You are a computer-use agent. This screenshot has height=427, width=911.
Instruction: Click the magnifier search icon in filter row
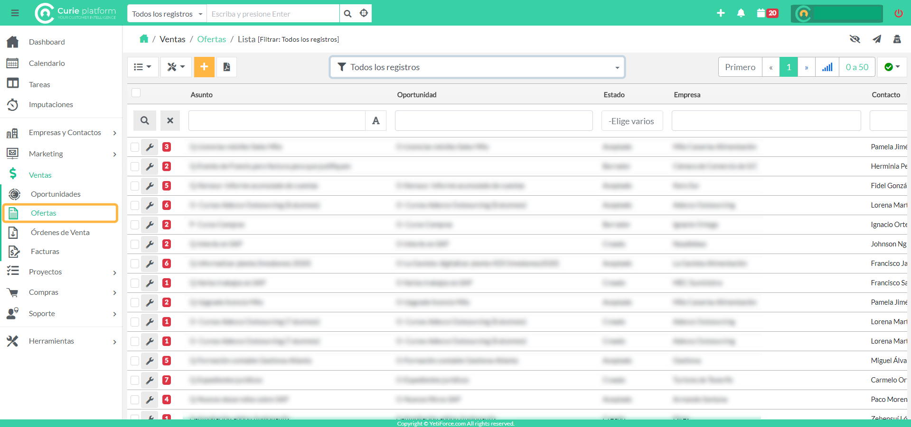point(145,121)
